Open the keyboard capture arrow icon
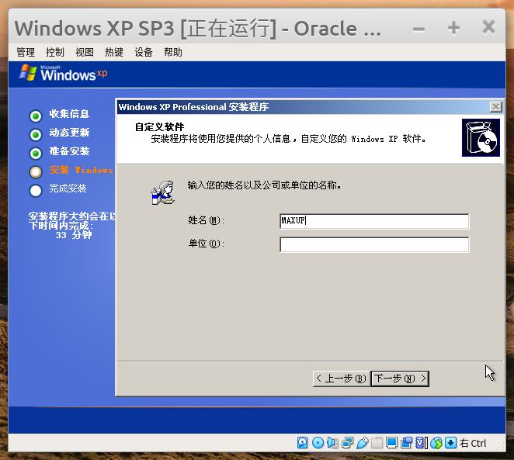Image resolution: width=514 pixels, height=460 pixels. 451,443
